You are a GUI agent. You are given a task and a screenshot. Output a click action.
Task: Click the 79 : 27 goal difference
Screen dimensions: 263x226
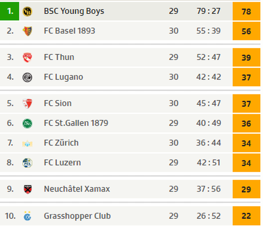[208, 11]
